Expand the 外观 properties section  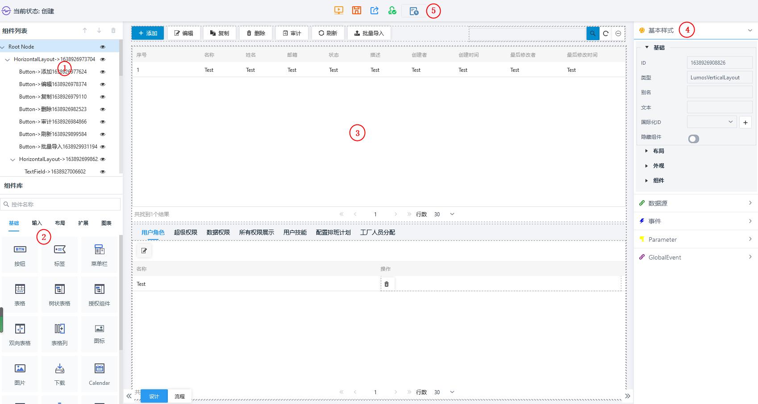click(x=646, y=165)
